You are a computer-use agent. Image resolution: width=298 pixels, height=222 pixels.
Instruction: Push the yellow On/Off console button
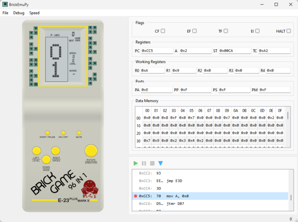click(x=63, y=133)
